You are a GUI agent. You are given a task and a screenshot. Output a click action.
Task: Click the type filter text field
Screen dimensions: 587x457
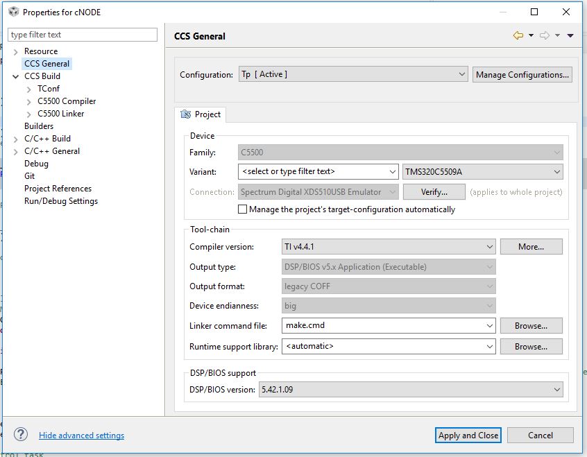83,35
